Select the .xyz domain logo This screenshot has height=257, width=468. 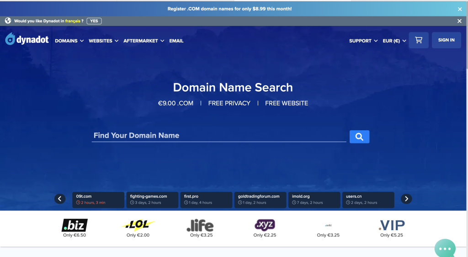pyautogui.click(x=265, y=225)
